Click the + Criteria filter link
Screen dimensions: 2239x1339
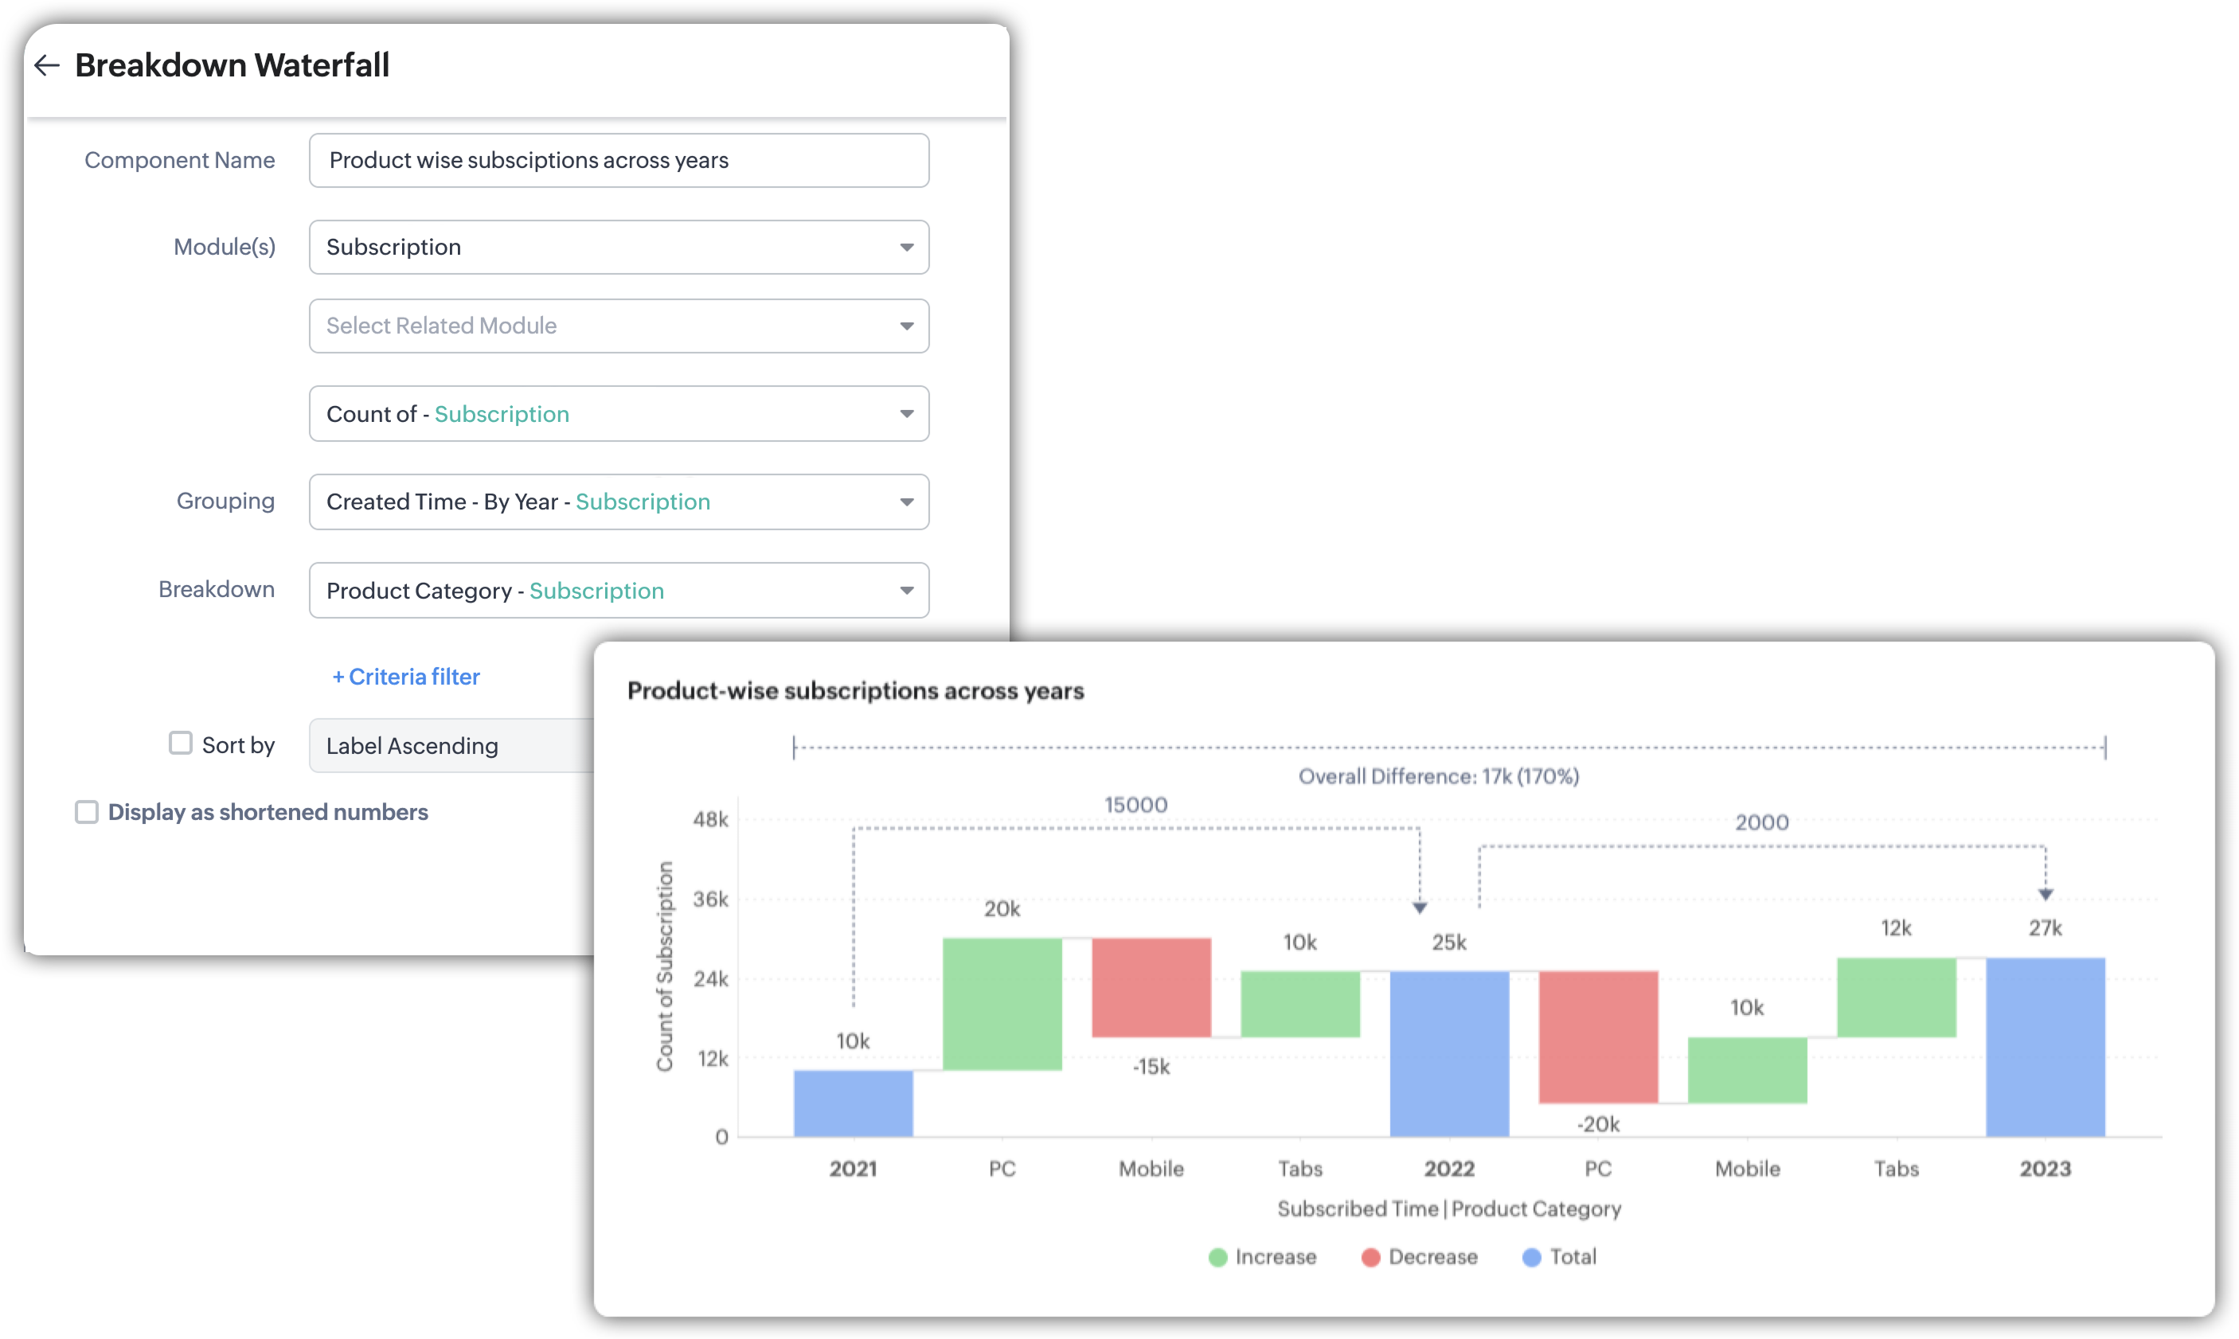(x=406, y=677)
